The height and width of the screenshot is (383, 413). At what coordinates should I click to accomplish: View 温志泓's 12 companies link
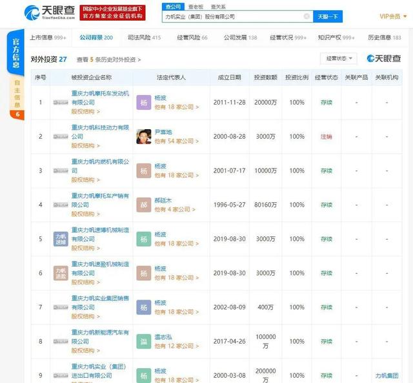click(x=177, y=346)
